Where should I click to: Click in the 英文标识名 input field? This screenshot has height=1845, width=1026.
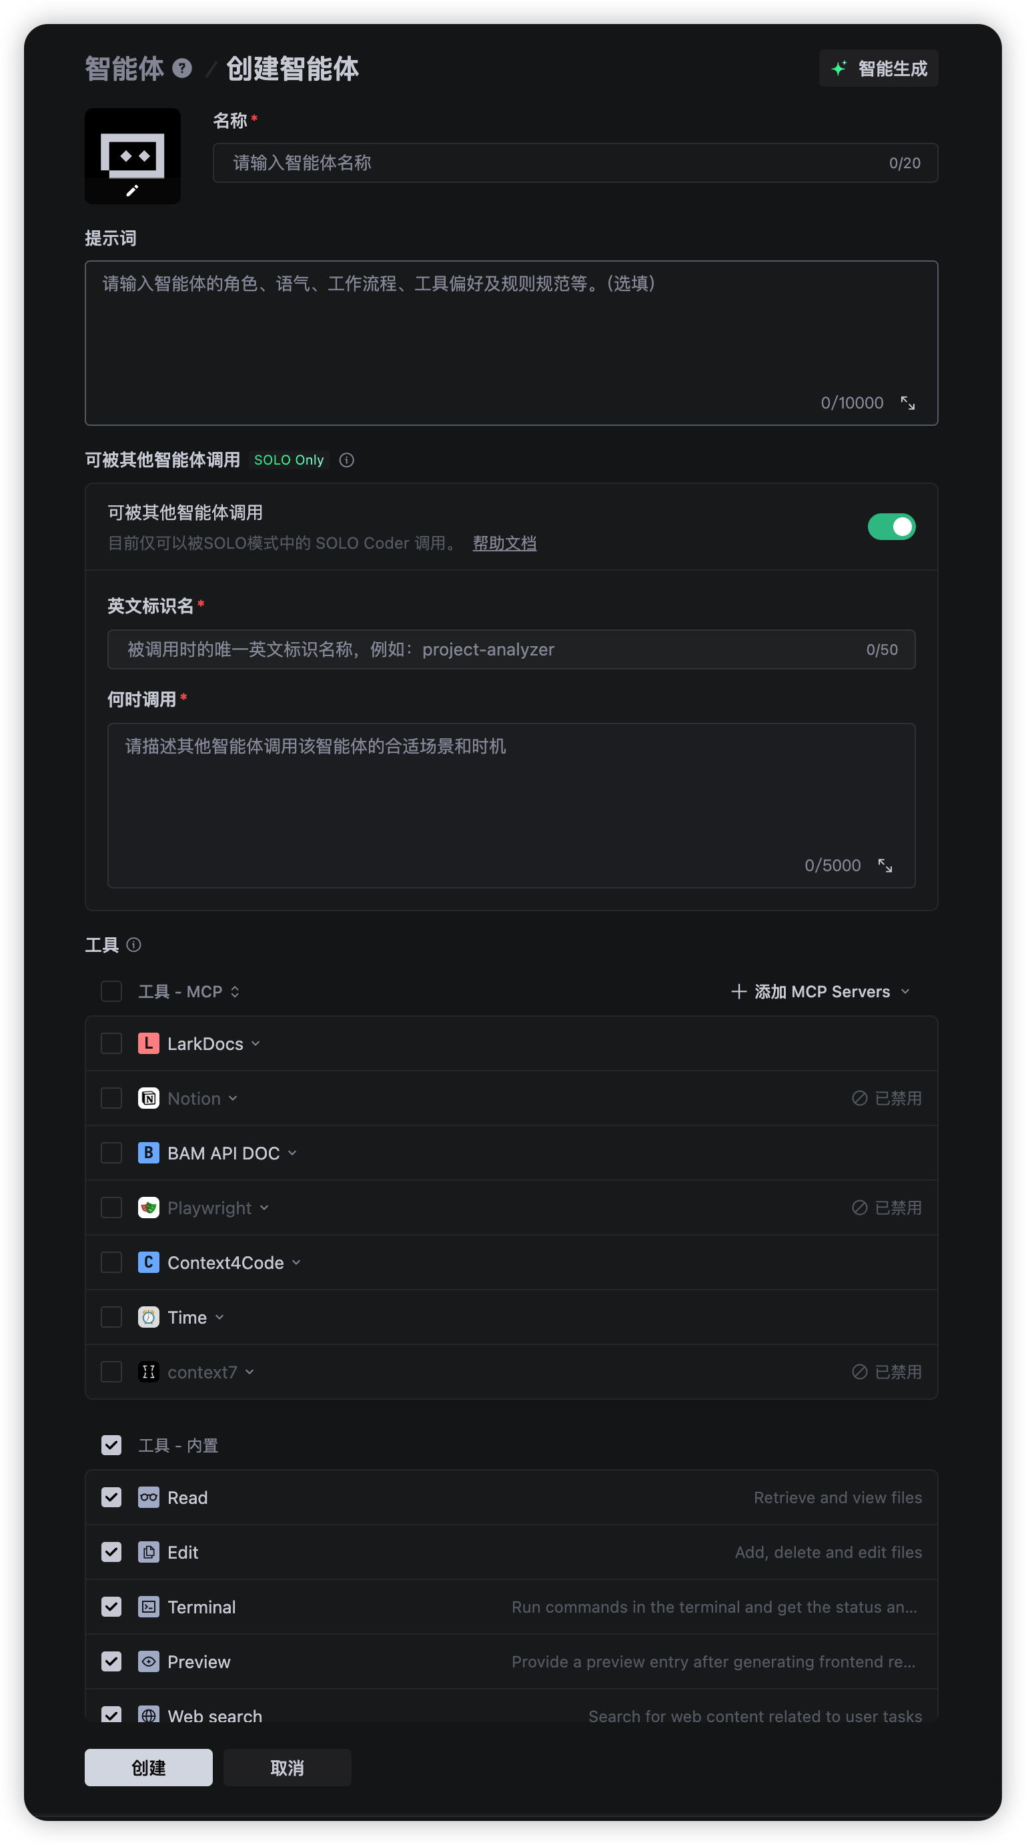click(x=511, y=649)
